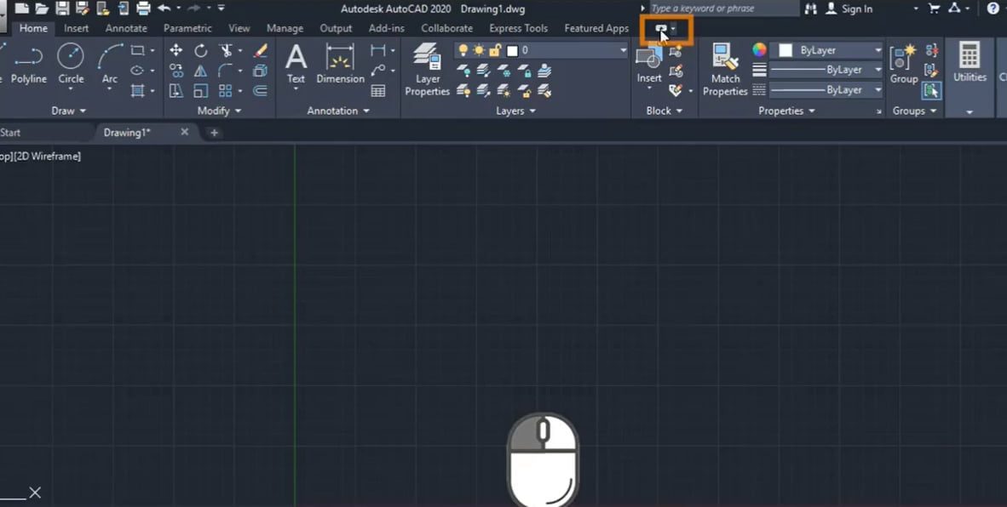Image resolution: width=1007 pixels, height=507 pixels.
Task: Click Sign In
Action: (849, 9)
